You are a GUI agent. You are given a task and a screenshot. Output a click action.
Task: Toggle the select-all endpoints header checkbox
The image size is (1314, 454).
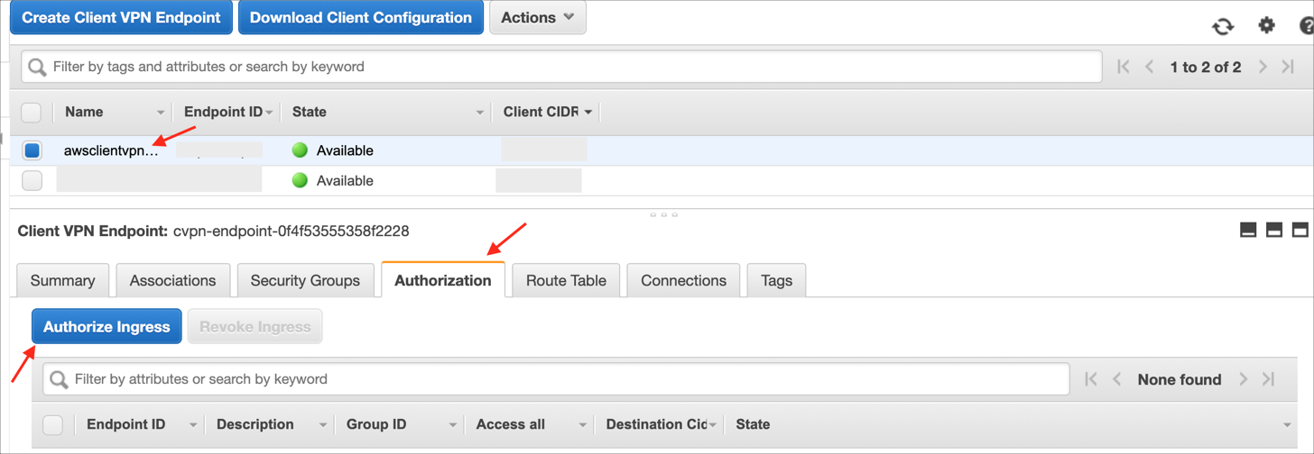tap(32, 112)
